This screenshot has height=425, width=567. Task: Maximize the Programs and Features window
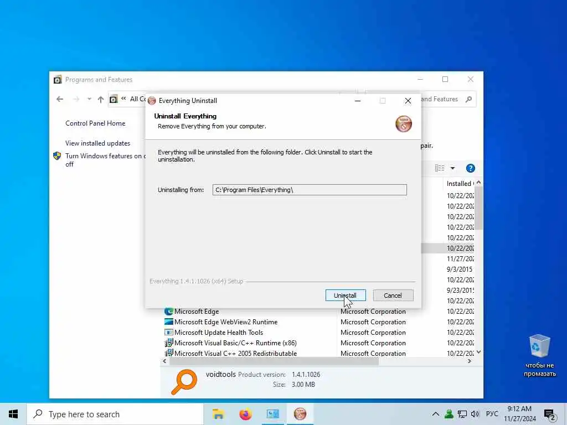[x=445, y=79]
